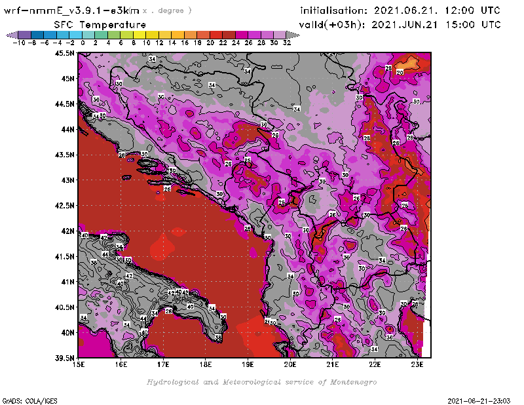Click the '-10' legend scale value
The height and width of the screenshot is (405, 524).
(19, 43)
